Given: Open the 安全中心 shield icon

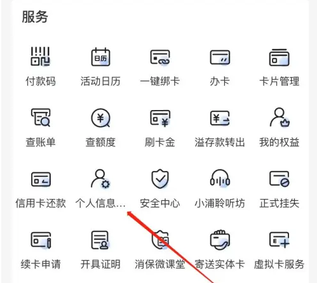Looking at the screenshot, I should pyautogui.click(x=160, y=179).
